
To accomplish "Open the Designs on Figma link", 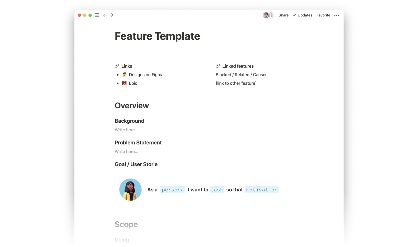I will (x=146, y=75).
